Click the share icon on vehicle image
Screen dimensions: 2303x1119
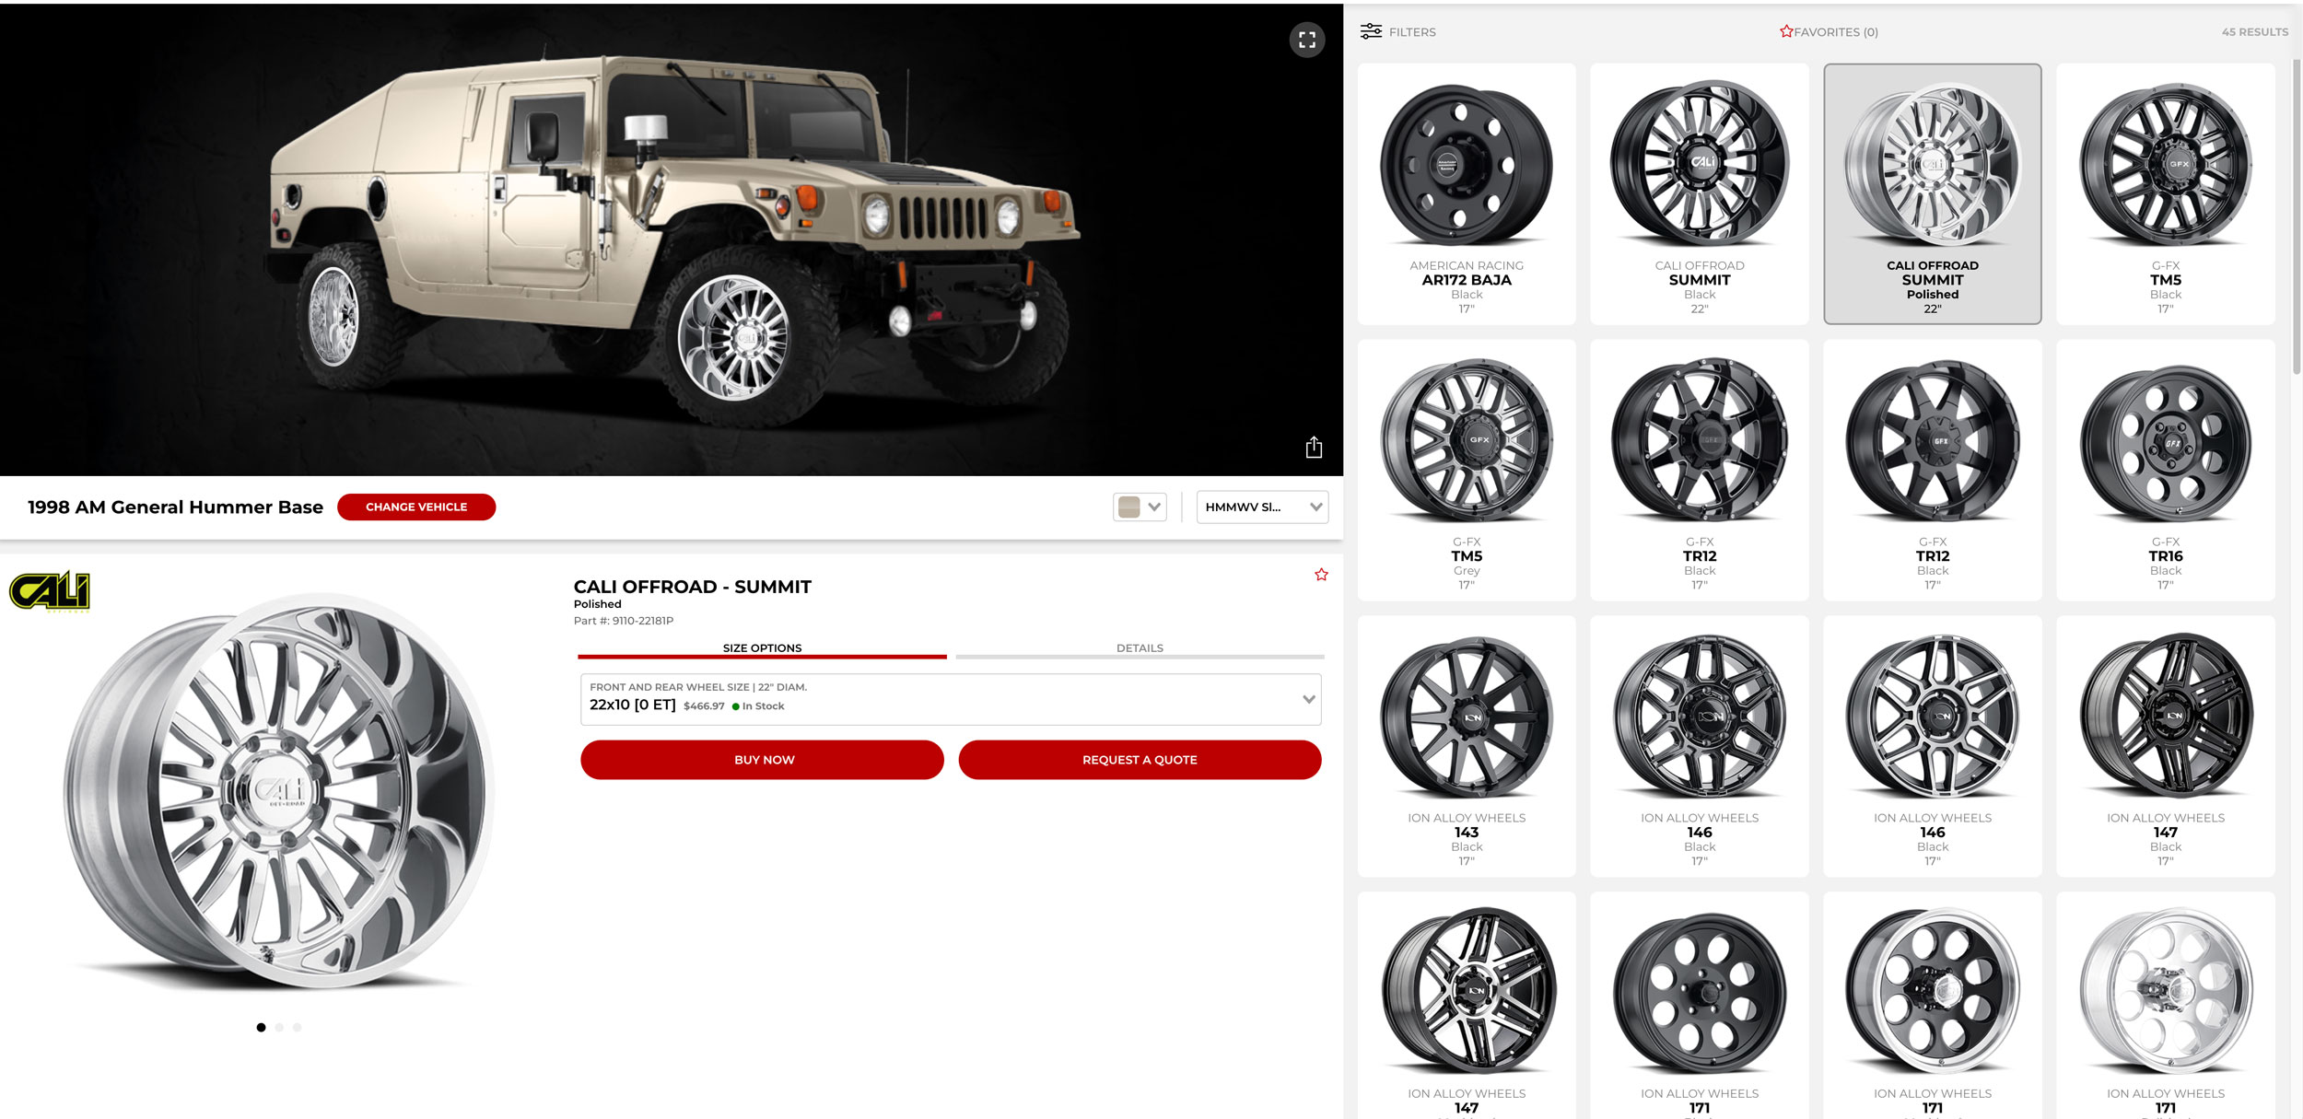pyautogui.click(x=1314, y=448)
